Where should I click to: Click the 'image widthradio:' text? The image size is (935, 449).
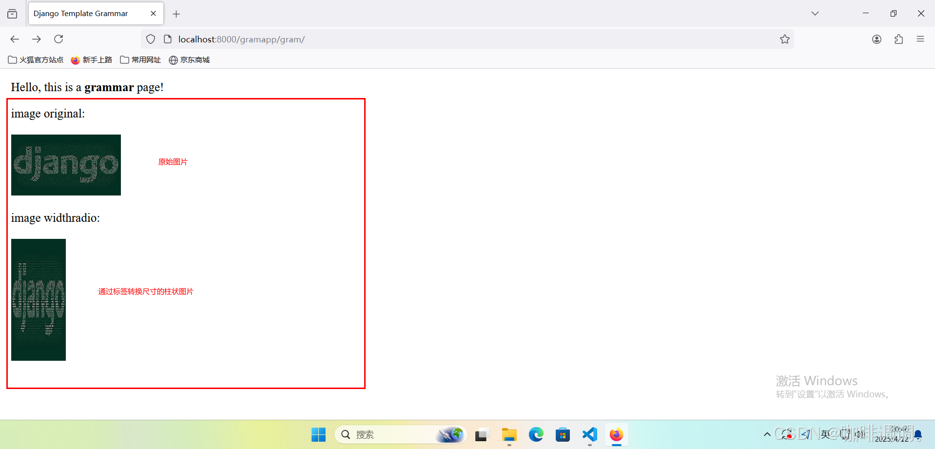pos(56,218)
